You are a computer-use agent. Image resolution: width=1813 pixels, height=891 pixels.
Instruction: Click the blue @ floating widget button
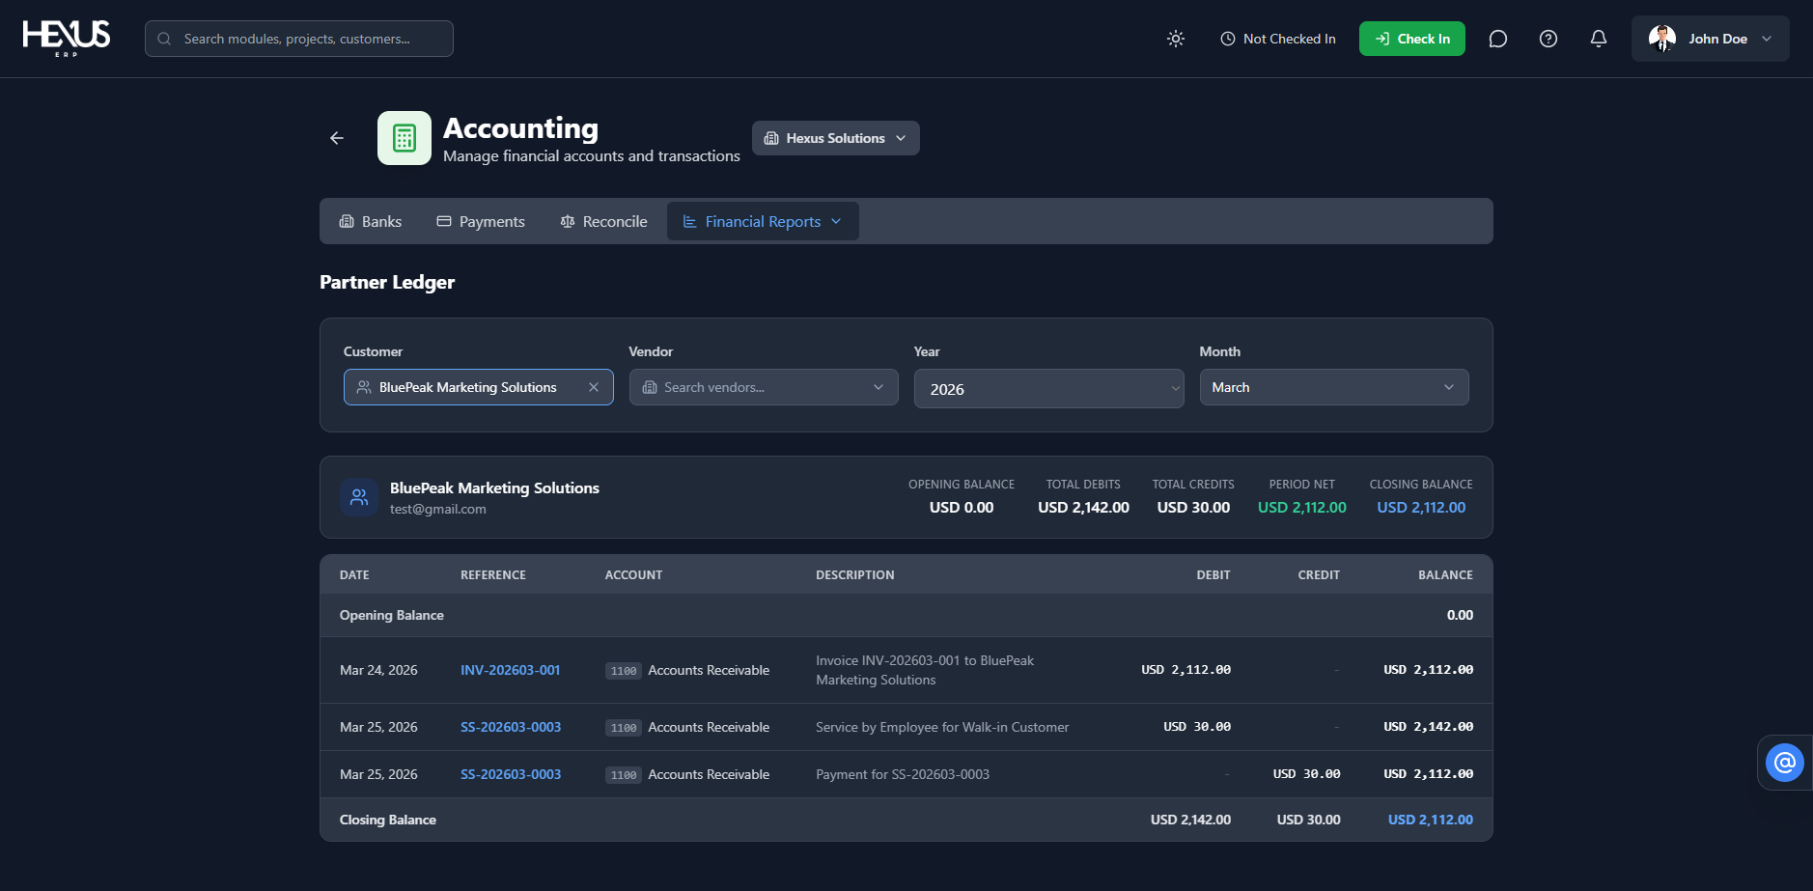pyautogui.click(x=1785, y=763)
